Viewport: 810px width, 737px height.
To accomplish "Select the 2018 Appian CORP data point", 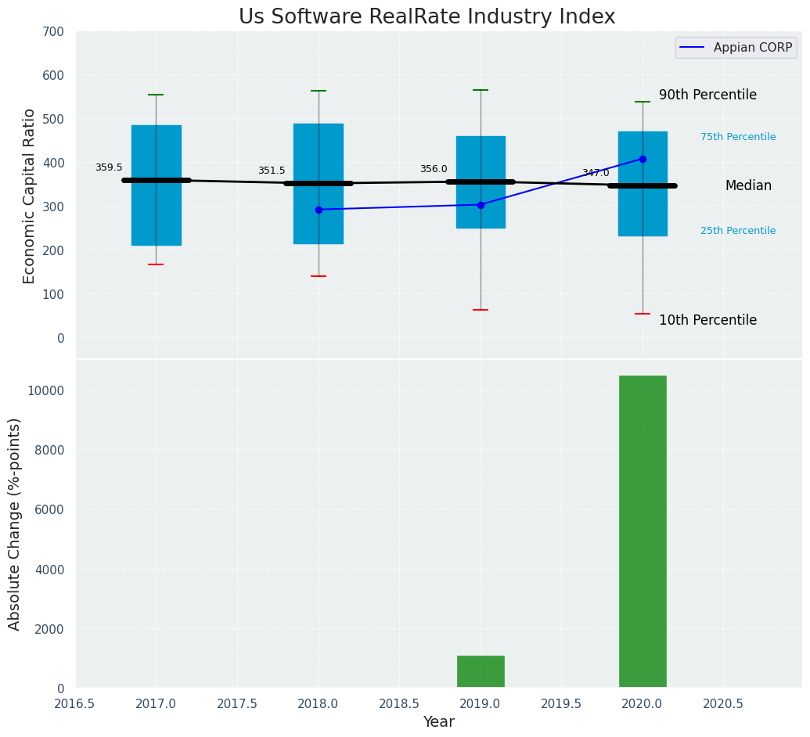I will click(x=319, y=210).
